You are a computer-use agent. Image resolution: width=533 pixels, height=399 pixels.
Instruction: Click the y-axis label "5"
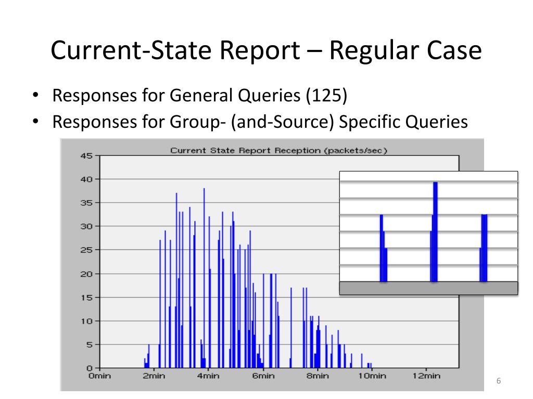pos(89,345)
